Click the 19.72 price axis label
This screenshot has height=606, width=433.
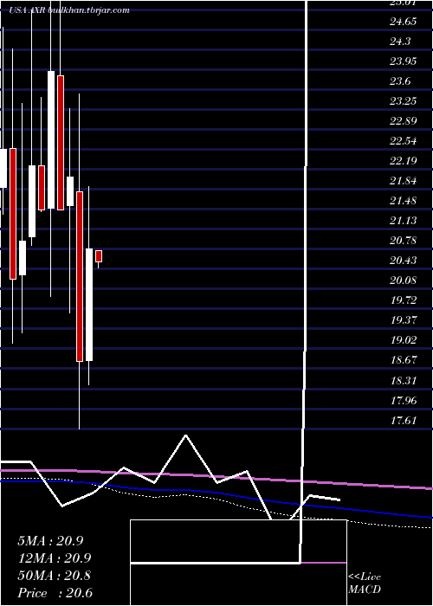pos(404,300)
